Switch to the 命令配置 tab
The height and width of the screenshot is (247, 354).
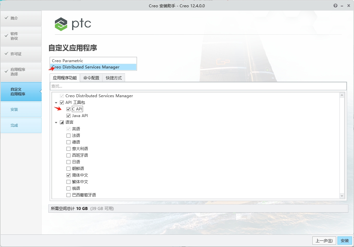91,78
